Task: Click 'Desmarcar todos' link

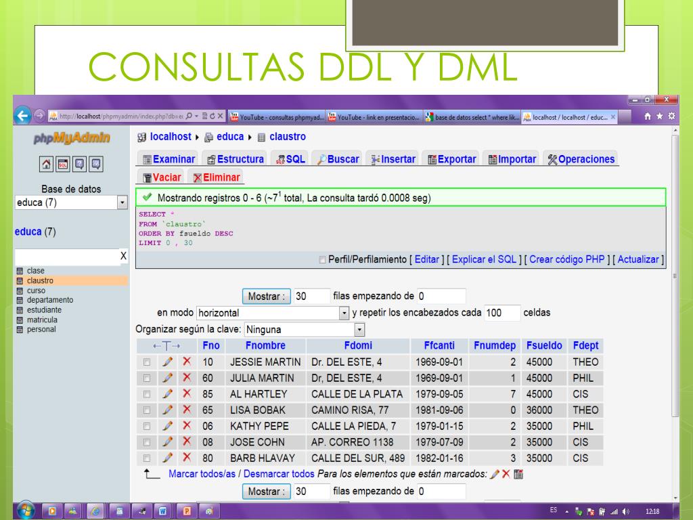Action: (279, 474)
